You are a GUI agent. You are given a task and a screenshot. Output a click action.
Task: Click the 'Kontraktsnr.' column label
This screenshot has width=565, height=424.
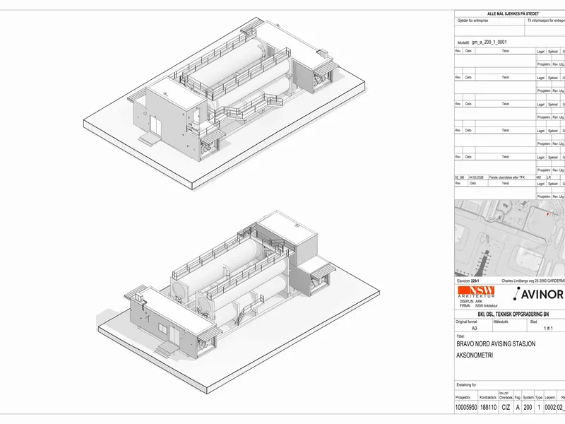(488, 397)
